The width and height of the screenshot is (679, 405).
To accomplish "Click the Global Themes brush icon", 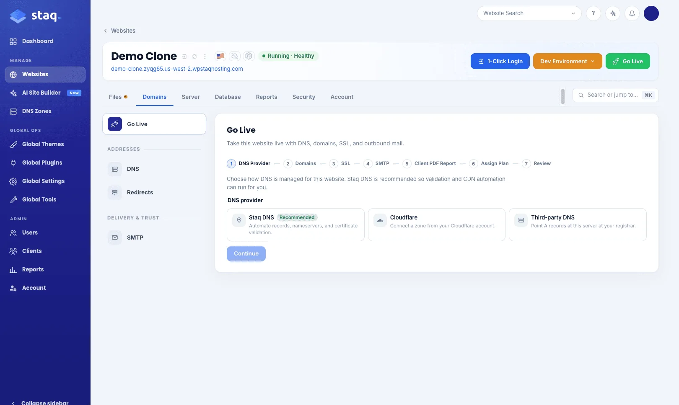I will tap(13, 144).
